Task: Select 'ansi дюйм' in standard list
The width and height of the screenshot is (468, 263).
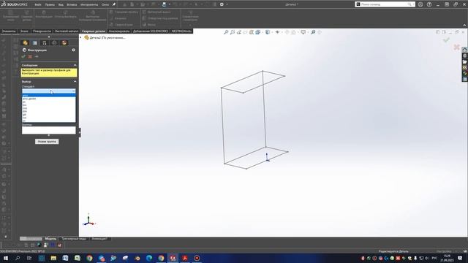Action: click(49, 99)
